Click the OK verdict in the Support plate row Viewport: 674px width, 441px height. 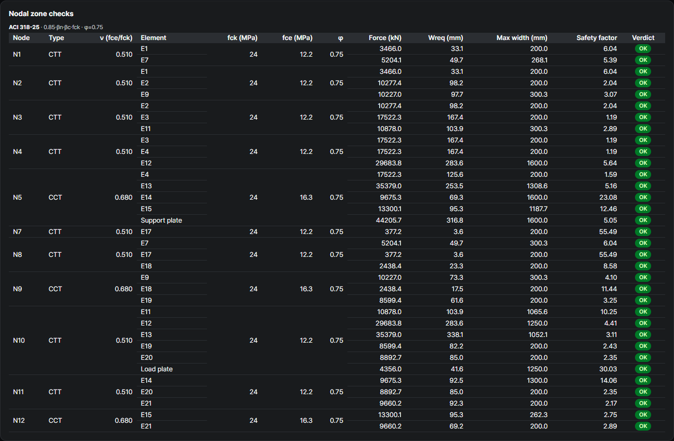coord(643,220)
